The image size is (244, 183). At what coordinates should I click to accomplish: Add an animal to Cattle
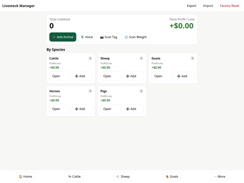(x=82, y=76)
